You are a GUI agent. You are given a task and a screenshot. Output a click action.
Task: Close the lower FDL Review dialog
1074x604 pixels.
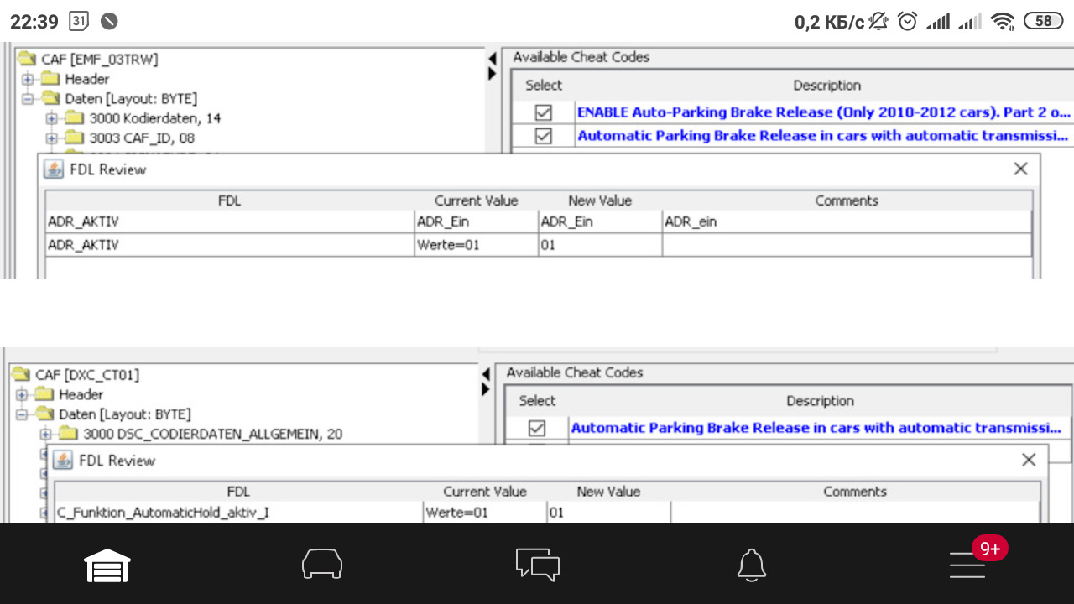[x=1029, y=460]
